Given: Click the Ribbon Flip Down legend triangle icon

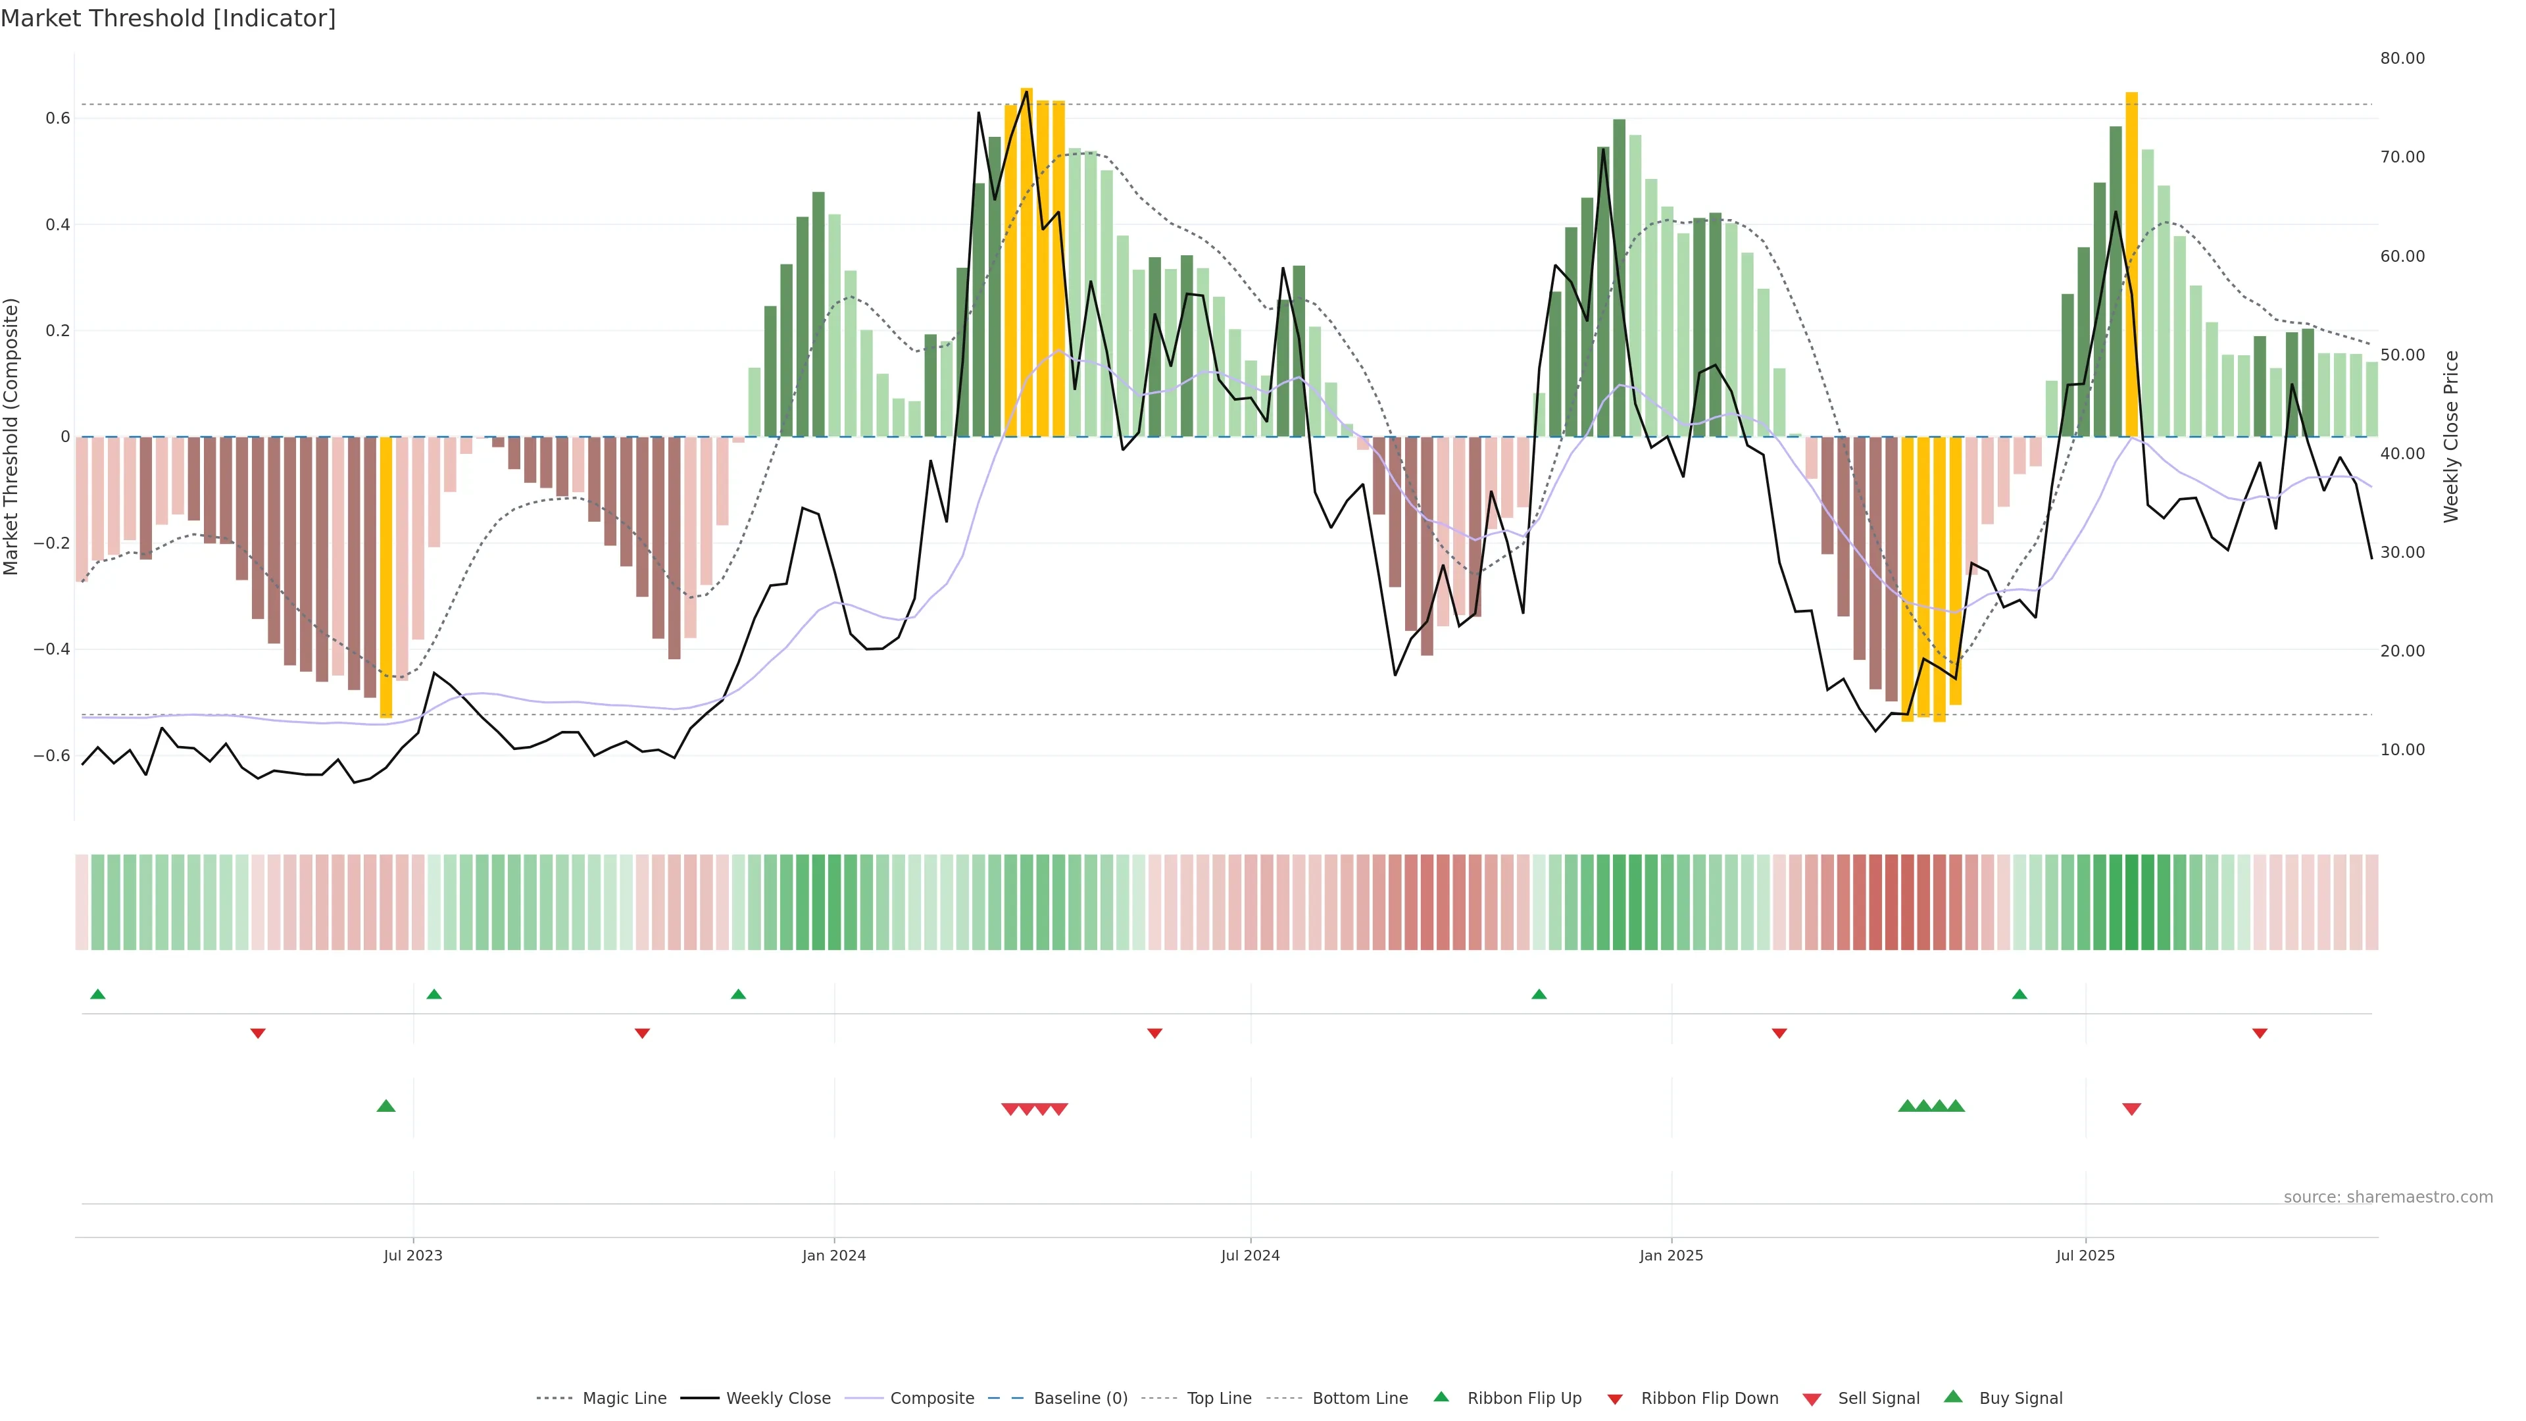Looking at the screenshot, I should [x=1615, y=1399].
